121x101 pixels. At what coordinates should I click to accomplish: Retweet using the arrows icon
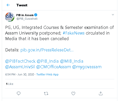pyautogui.click(x=46, y=94)
